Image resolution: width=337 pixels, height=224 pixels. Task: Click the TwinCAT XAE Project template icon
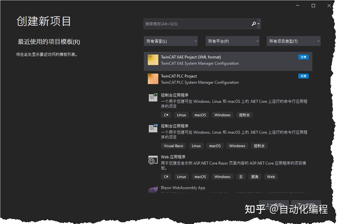coord(153,60)
